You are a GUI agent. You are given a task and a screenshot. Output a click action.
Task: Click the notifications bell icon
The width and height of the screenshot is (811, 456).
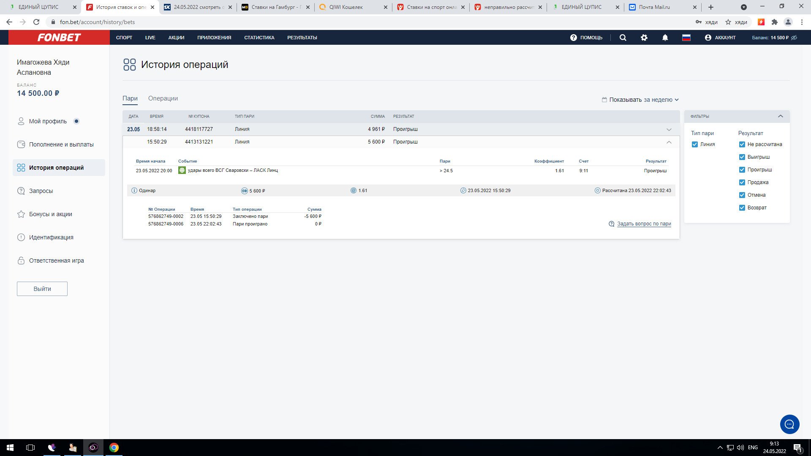(665, 38)
